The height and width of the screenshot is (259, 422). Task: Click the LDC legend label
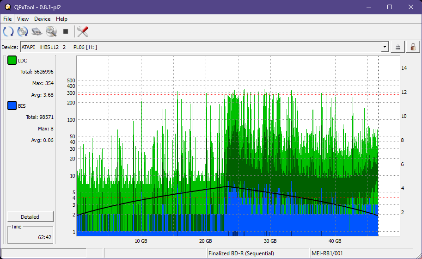pos(23,61)
